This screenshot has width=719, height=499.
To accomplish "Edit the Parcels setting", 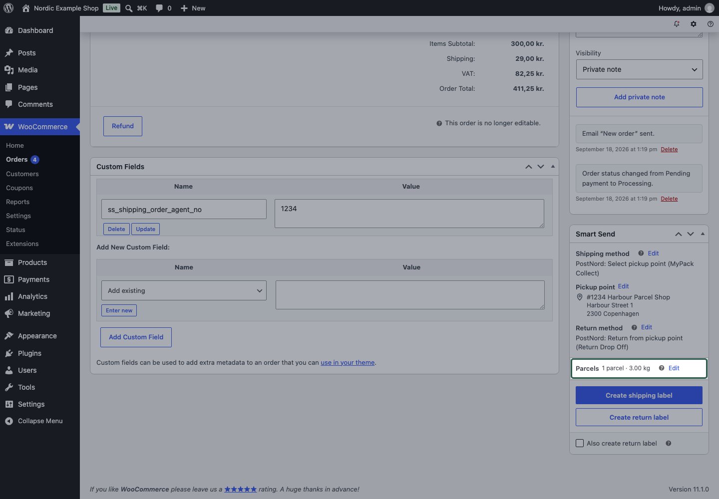I will click(674, 368).
